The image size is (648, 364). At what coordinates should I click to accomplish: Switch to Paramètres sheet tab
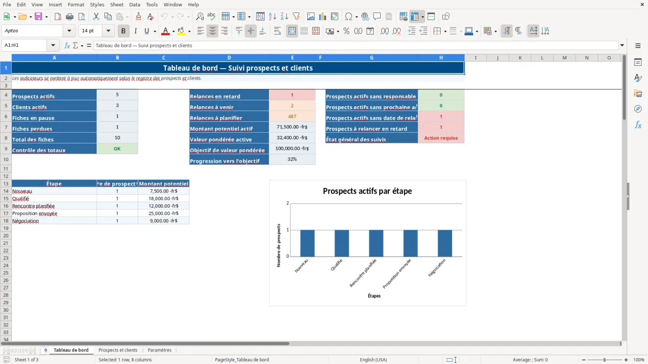tap(160, 350)
